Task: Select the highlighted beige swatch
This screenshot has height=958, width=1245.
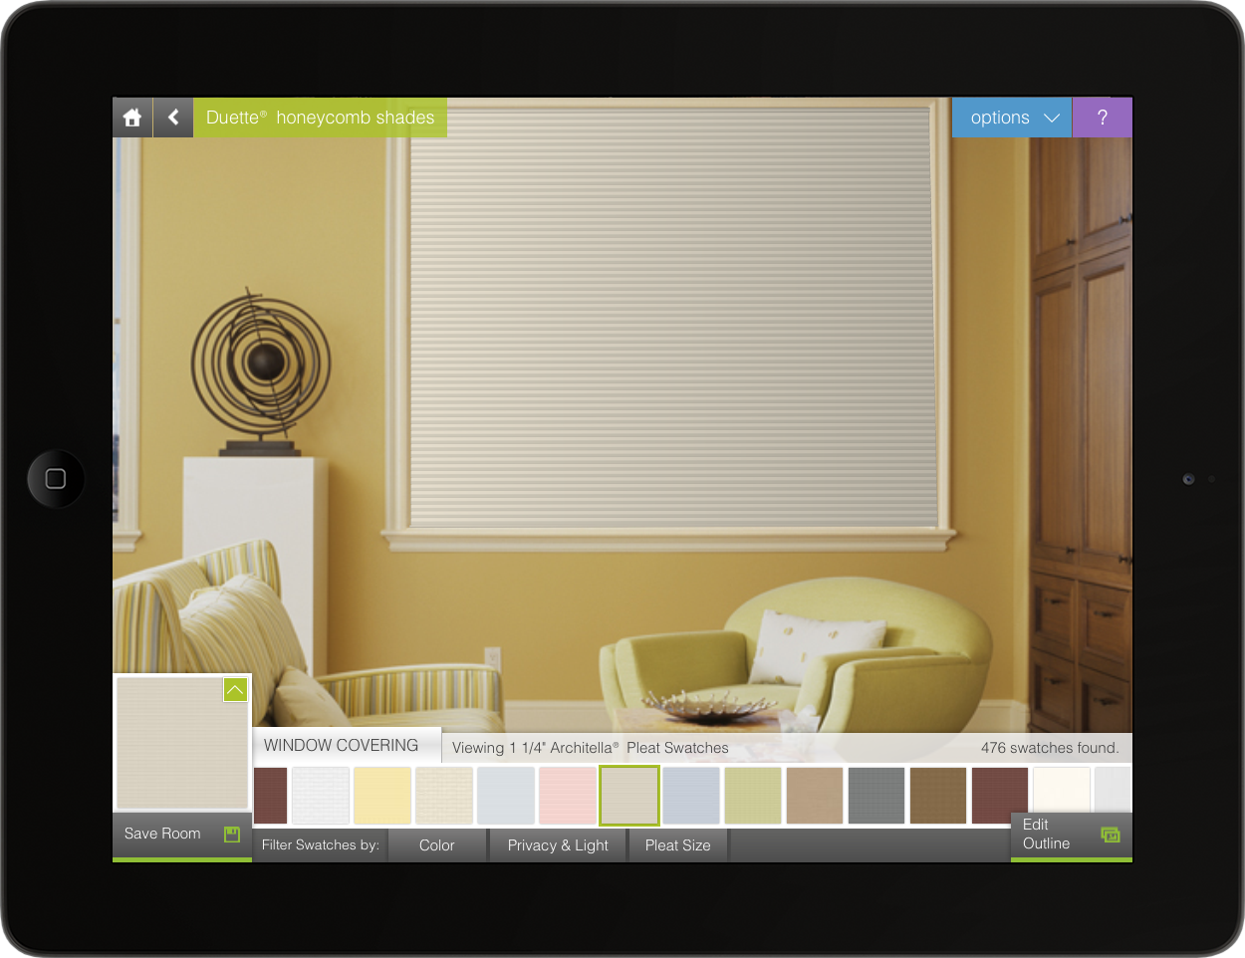Action: (x=629, y=796)
